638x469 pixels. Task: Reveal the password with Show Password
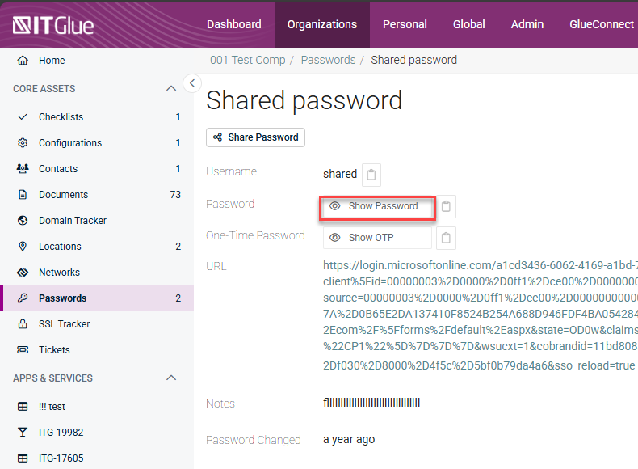pos(377,206)
